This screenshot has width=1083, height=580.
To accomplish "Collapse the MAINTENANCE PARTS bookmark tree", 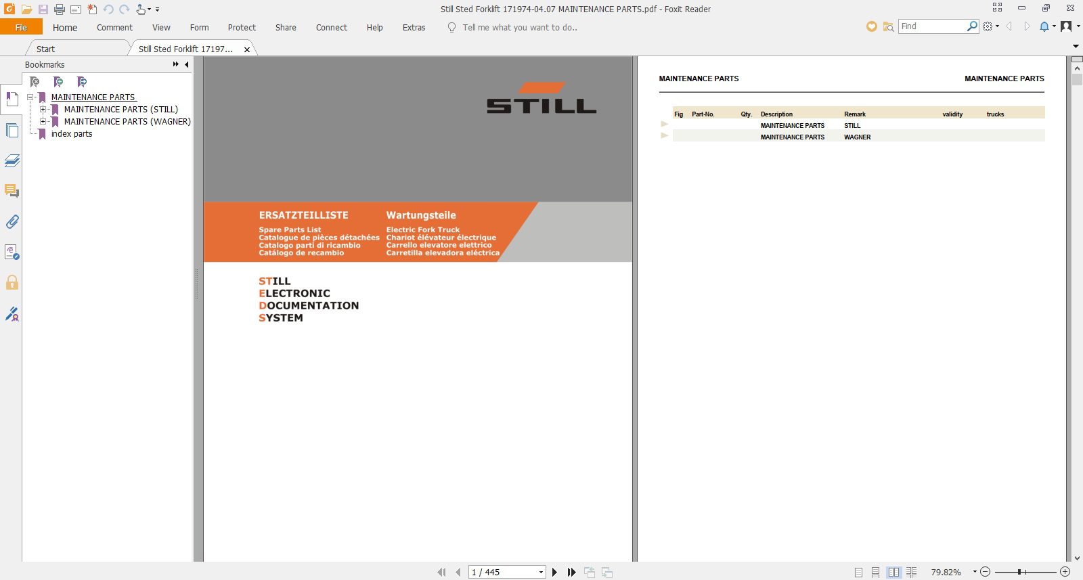I will [30, 97].
